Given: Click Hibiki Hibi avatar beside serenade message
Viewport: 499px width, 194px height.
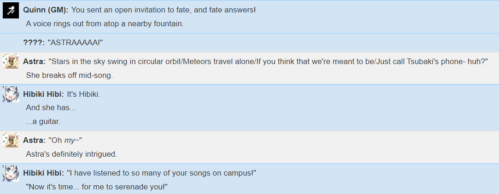Looking at the screenshot, I should (11, 173).
